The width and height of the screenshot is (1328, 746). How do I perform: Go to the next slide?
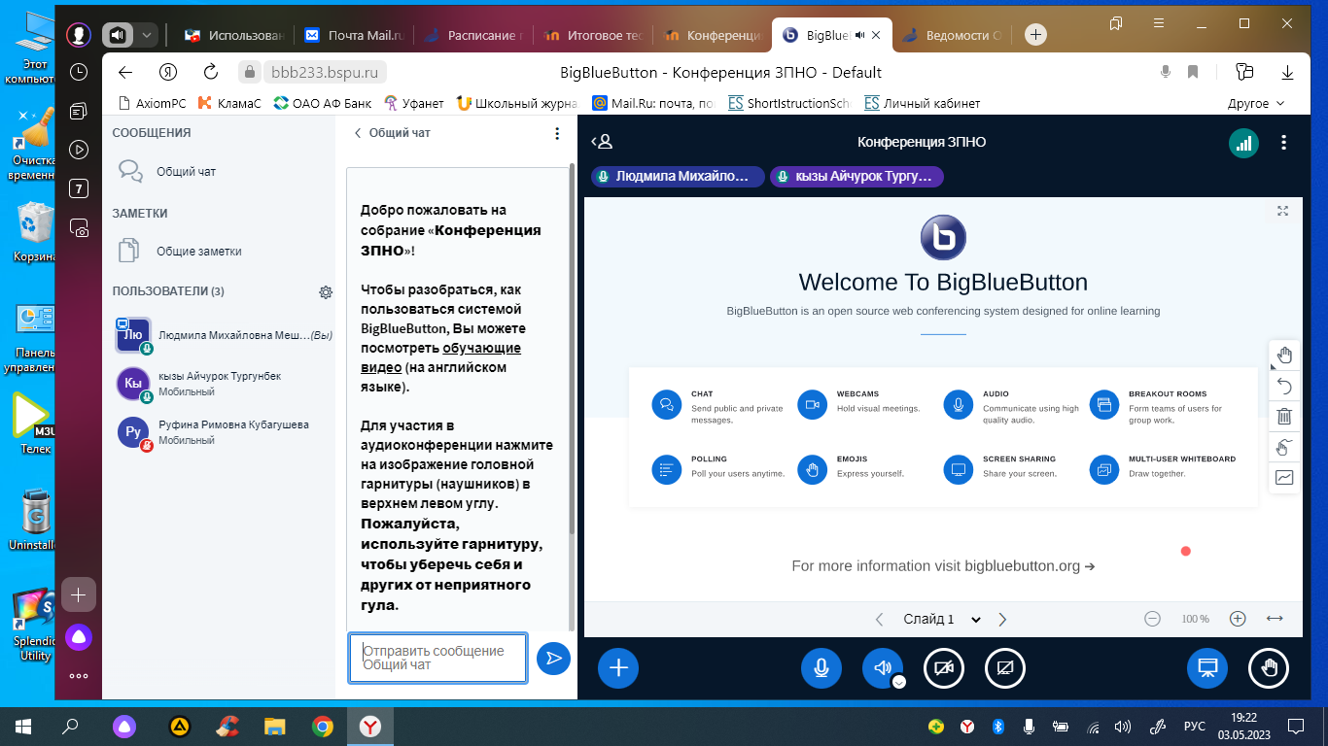[x=1003, y=620]
